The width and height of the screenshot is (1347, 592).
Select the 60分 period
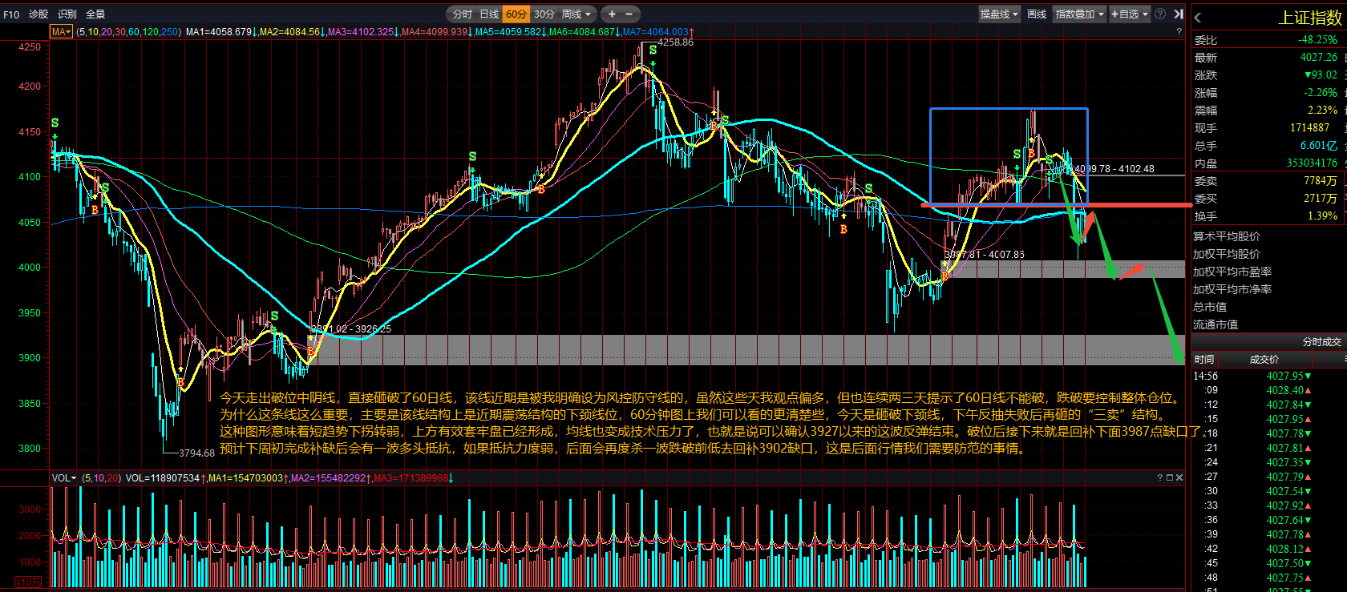516,14
